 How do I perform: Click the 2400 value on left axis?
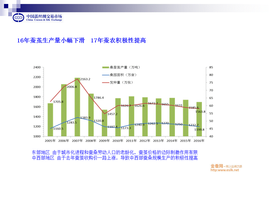(x=37, y=67)
